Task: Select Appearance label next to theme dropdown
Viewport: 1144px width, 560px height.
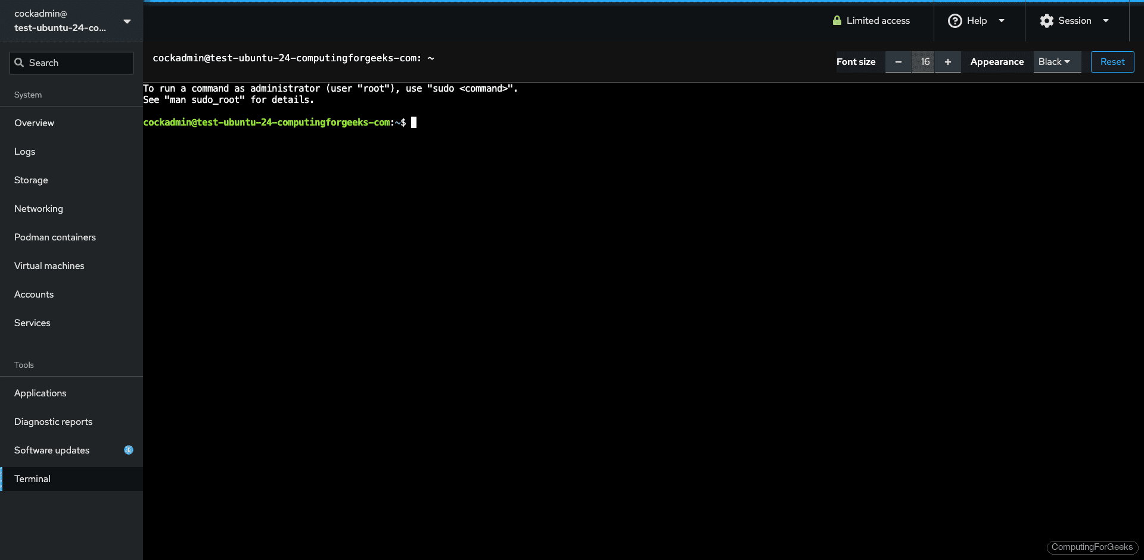Action: pyautogui.click(x=997, y=62)
